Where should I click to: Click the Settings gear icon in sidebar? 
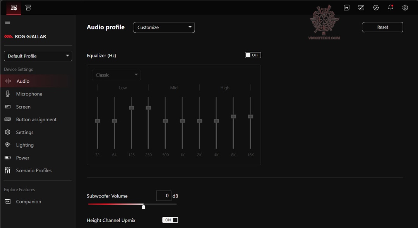click(7, 132)
